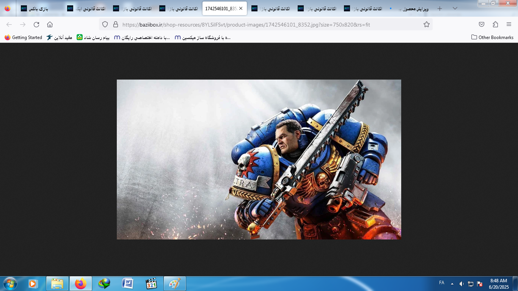Close the 1742546101_835 tab
The height and width of the screenshot is (291, 518).
click(241, 8)
